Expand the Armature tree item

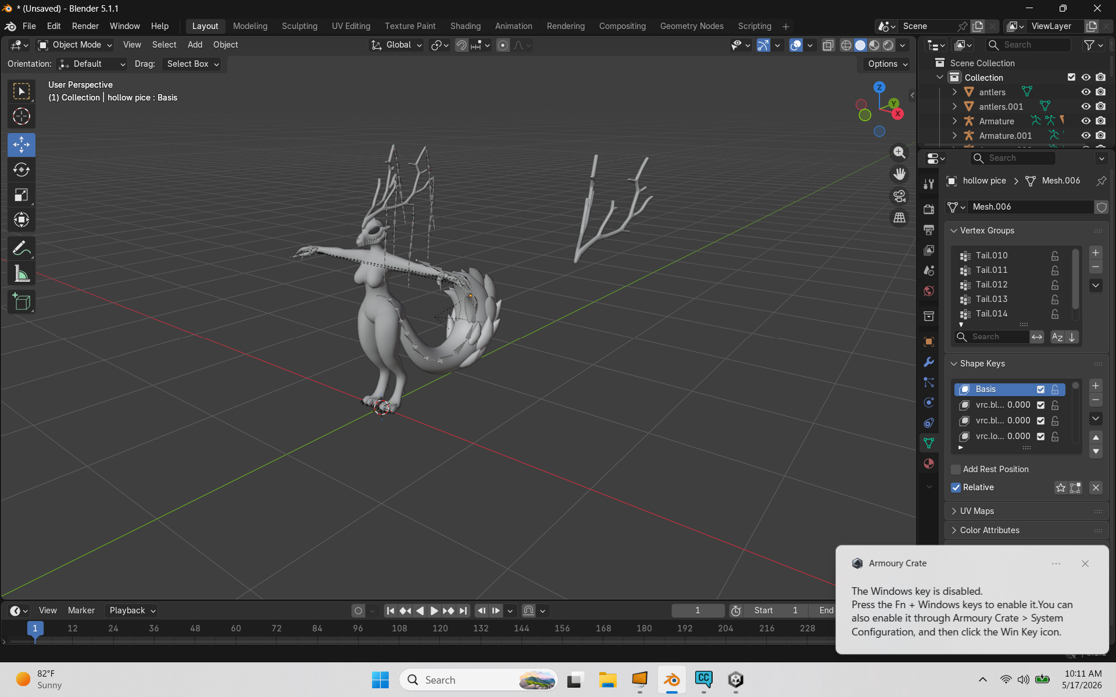click(954, 121)
